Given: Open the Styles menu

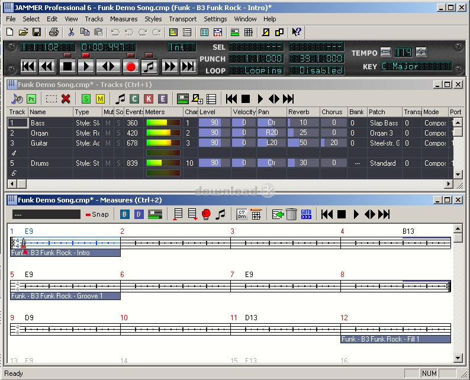Looking at the screenshot, I should pos(153,19).
